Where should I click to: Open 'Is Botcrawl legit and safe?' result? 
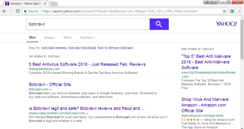[x=87, y=108]
